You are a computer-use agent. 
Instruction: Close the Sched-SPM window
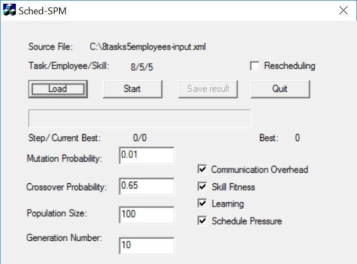(343, 11)
